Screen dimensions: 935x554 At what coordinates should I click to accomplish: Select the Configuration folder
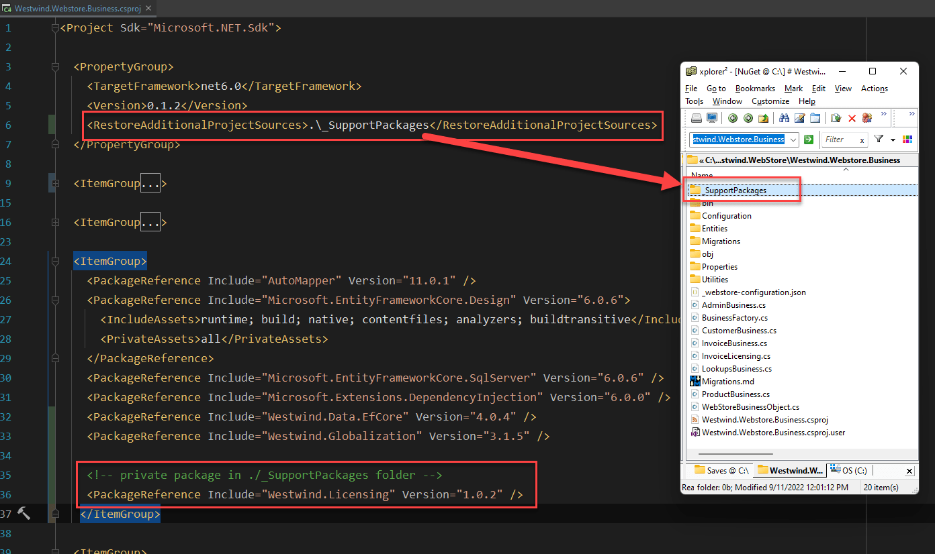coord(721,216)
